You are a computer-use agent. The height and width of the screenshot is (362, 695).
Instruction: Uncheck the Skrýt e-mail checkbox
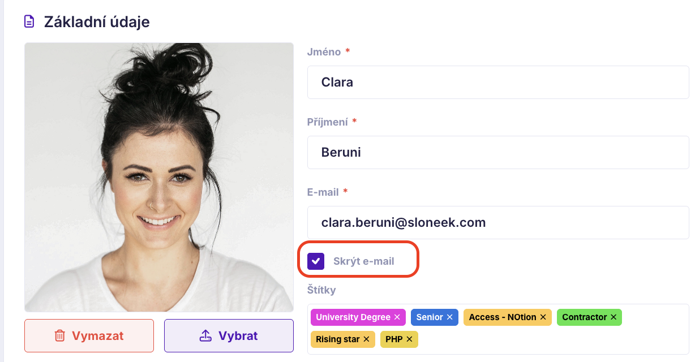316,261
